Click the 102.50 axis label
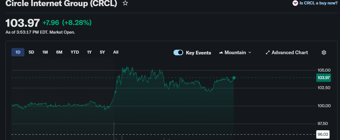This screenshot has width=340, height=140. 324,88
